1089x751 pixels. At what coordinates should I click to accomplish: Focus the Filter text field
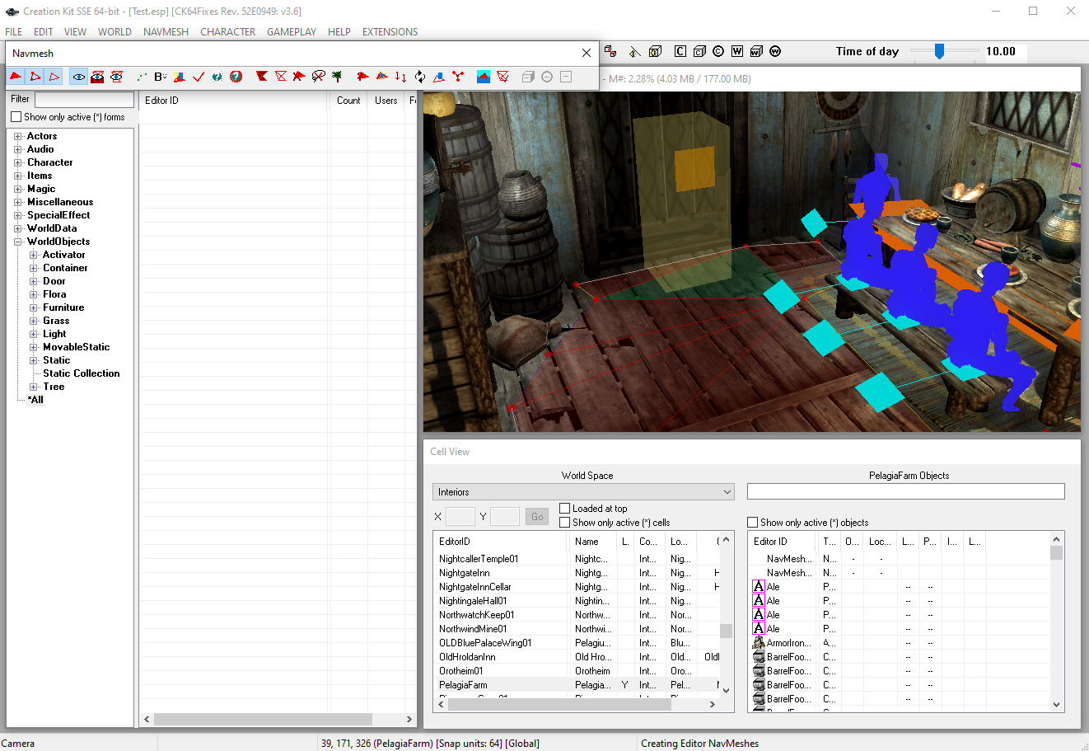pyautogui.click(x=84, y=100)
